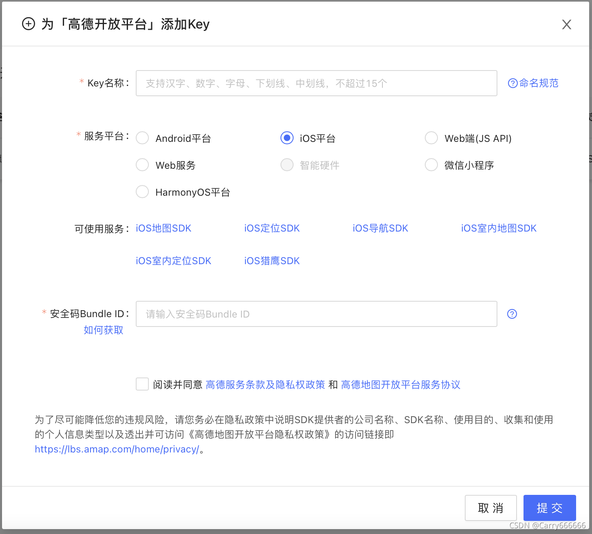Open 高德地图开放平台服务协议 agreement link
The height and width of the screenshot is (534, 592).
(x=400, y=384)
